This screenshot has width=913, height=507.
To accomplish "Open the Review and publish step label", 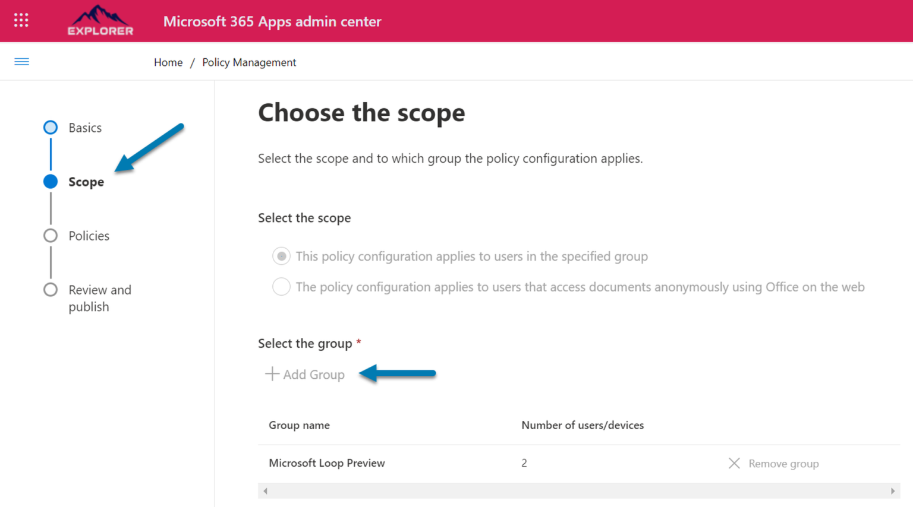I will pos(99,298).
